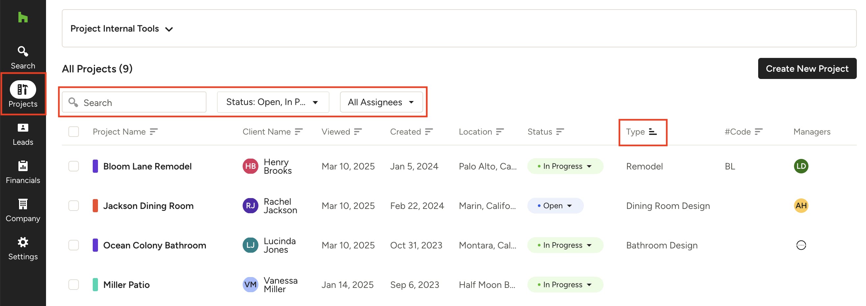Click empty manager icon on Ocean Colony row

coord(801,245)
